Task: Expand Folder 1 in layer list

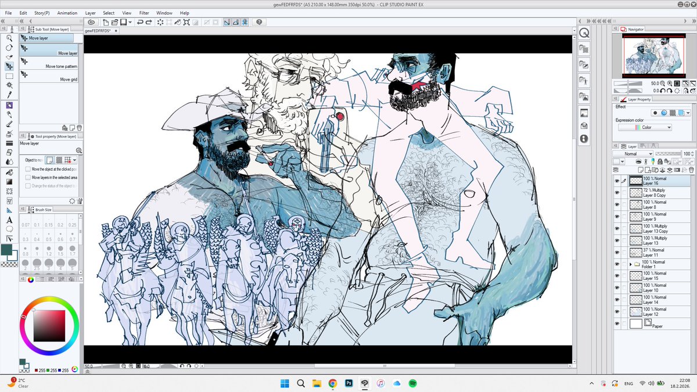Action: (x=631, y=264)
